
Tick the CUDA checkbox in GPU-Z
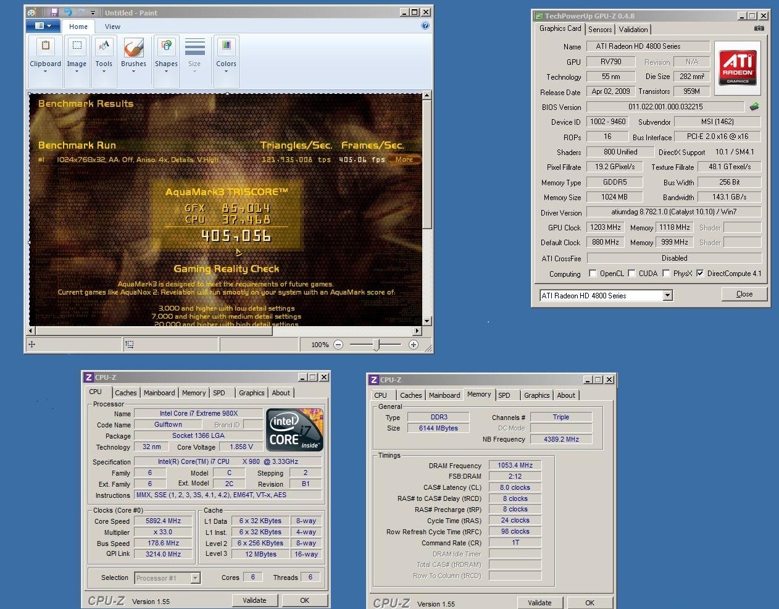coord(631,273)
